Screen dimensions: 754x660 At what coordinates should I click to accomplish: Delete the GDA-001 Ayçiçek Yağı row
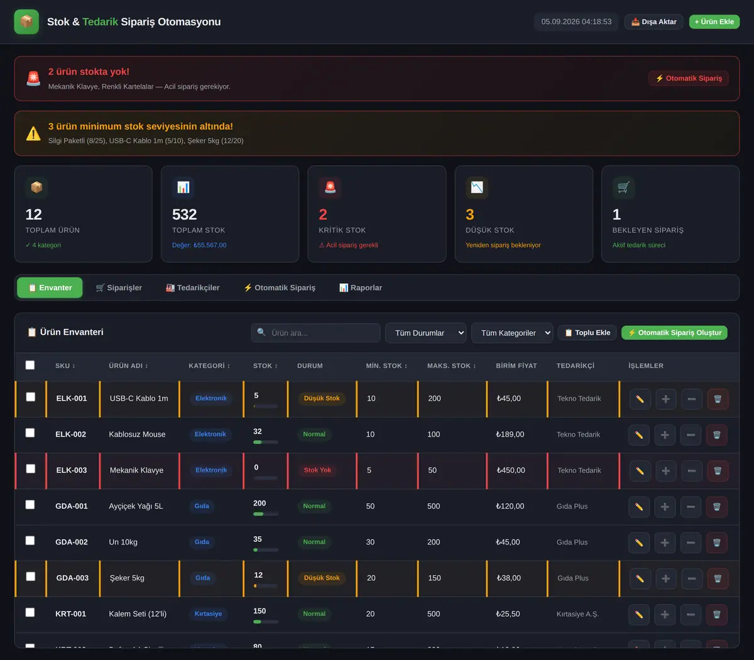pyautogui.click(x=717, y=507)
